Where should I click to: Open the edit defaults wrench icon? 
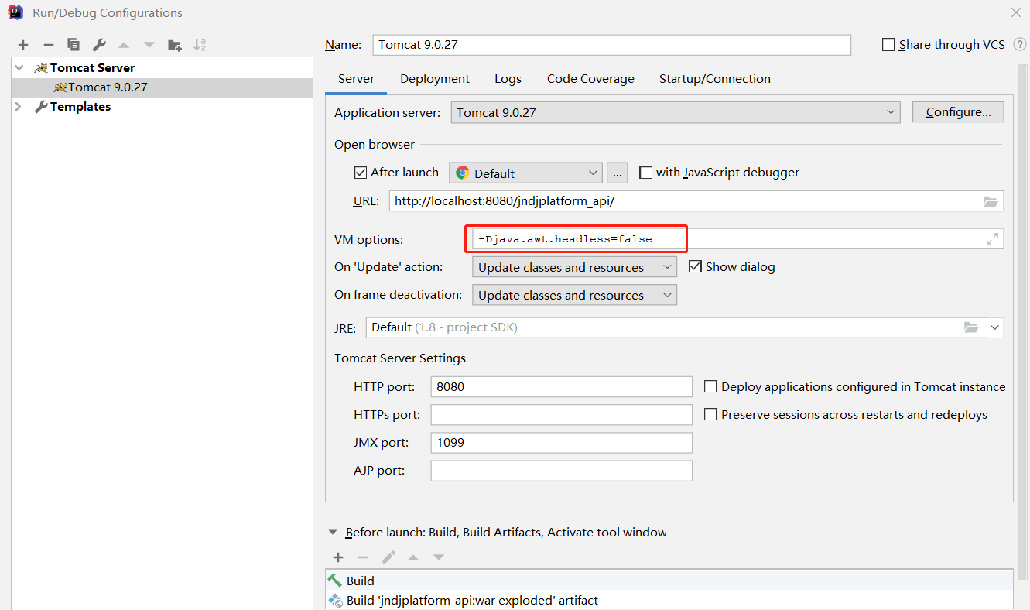(x=99, y=45)
